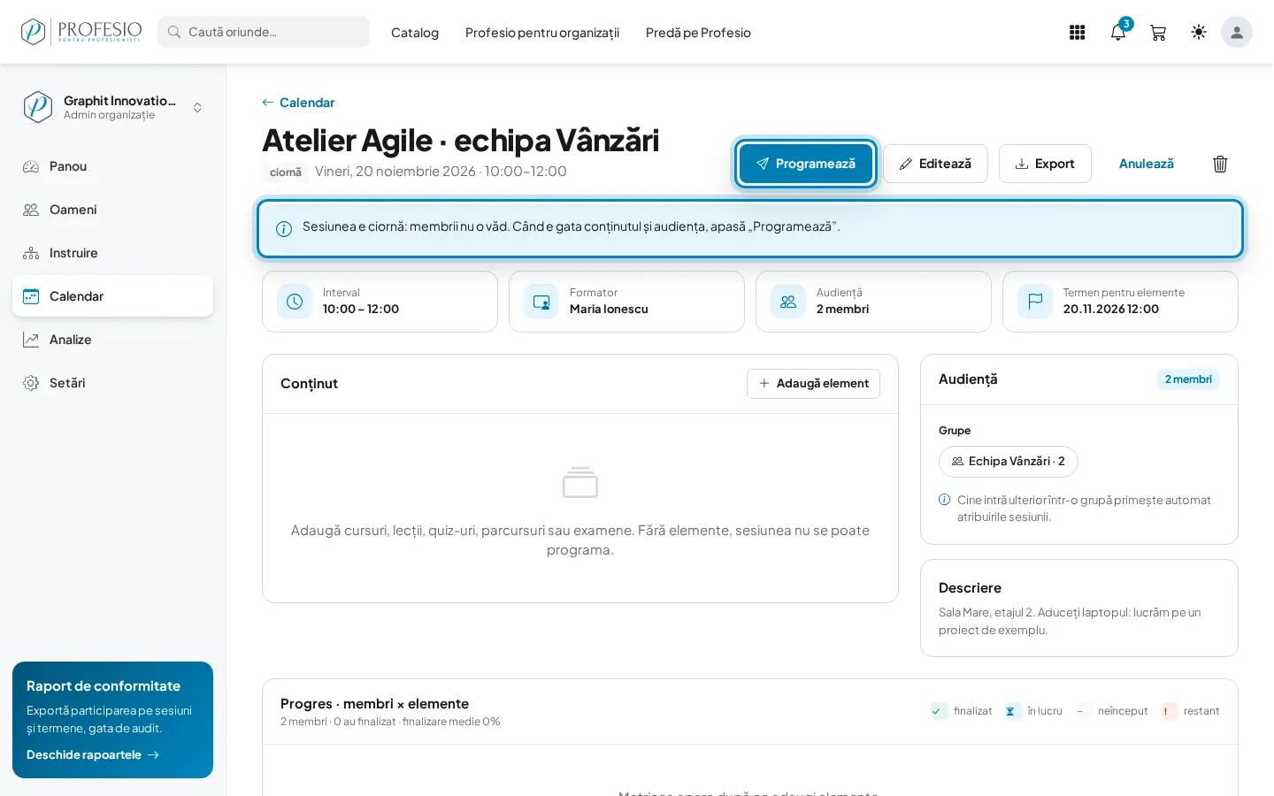Click the Maria Ionescu trainer name

coord(609,310)
